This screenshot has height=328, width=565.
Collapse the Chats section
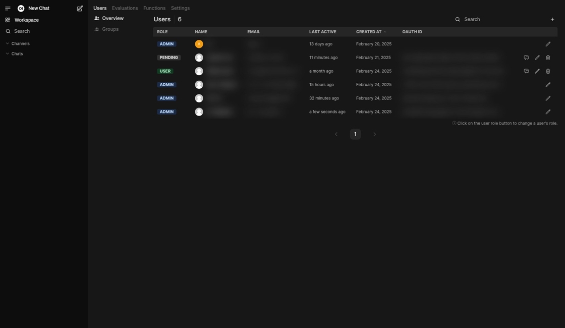pyautogui.click(x=17, y=54)
